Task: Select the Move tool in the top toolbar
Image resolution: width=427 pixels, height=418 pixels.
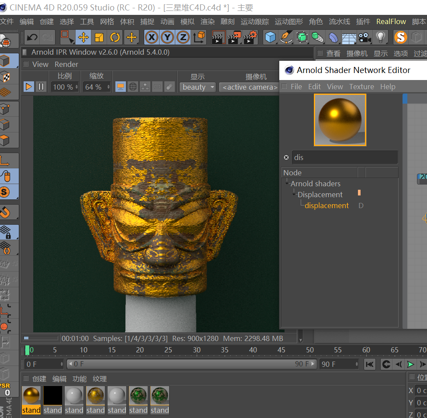Action: coord(83,38)
